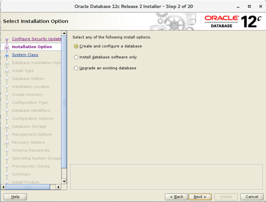Click the vertical scrollbar thumb in step list
Image resolution: width=266 pixels, height=202 pixels.
click(64, 102)
